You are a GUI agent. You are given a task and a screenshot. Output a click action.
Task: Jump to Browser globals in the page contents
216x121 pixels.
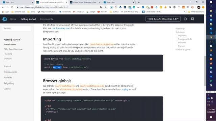click(185, 39)
